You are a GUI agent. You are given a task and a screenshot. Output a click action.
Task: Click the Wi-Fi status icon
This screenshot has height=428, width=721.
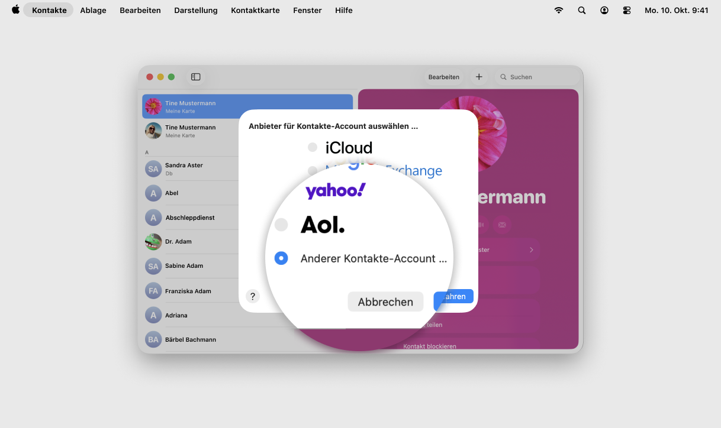[558, 10]
